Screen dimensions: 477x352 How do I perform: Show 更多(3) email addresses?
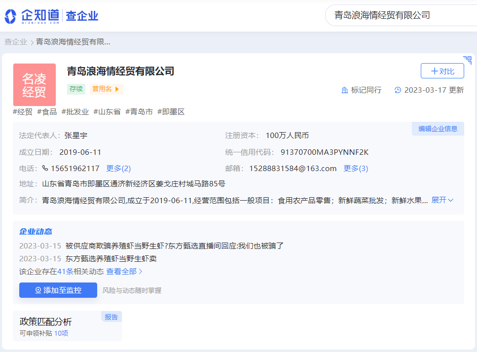(356, 169)
